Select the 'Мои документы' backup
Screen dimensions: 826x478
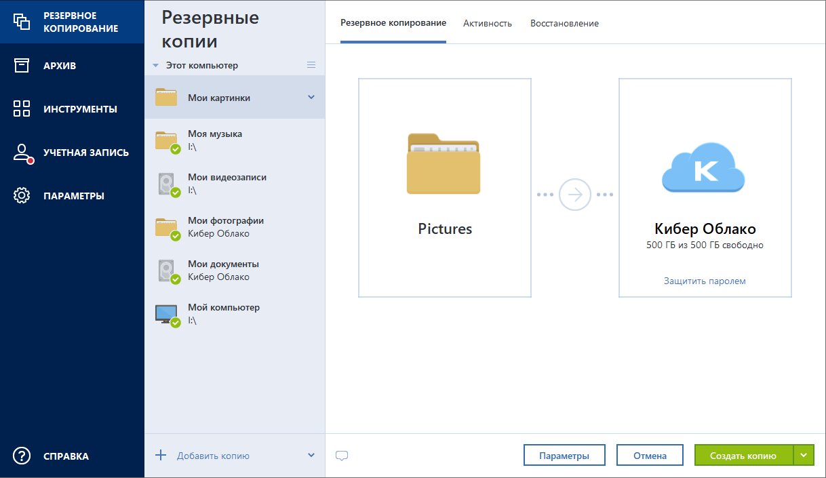click(x=223, y=270)
